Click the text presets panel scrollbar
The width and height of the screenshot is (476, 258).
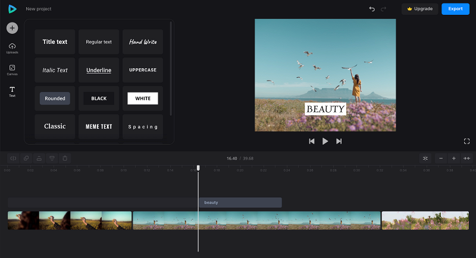tap(171, 68)
